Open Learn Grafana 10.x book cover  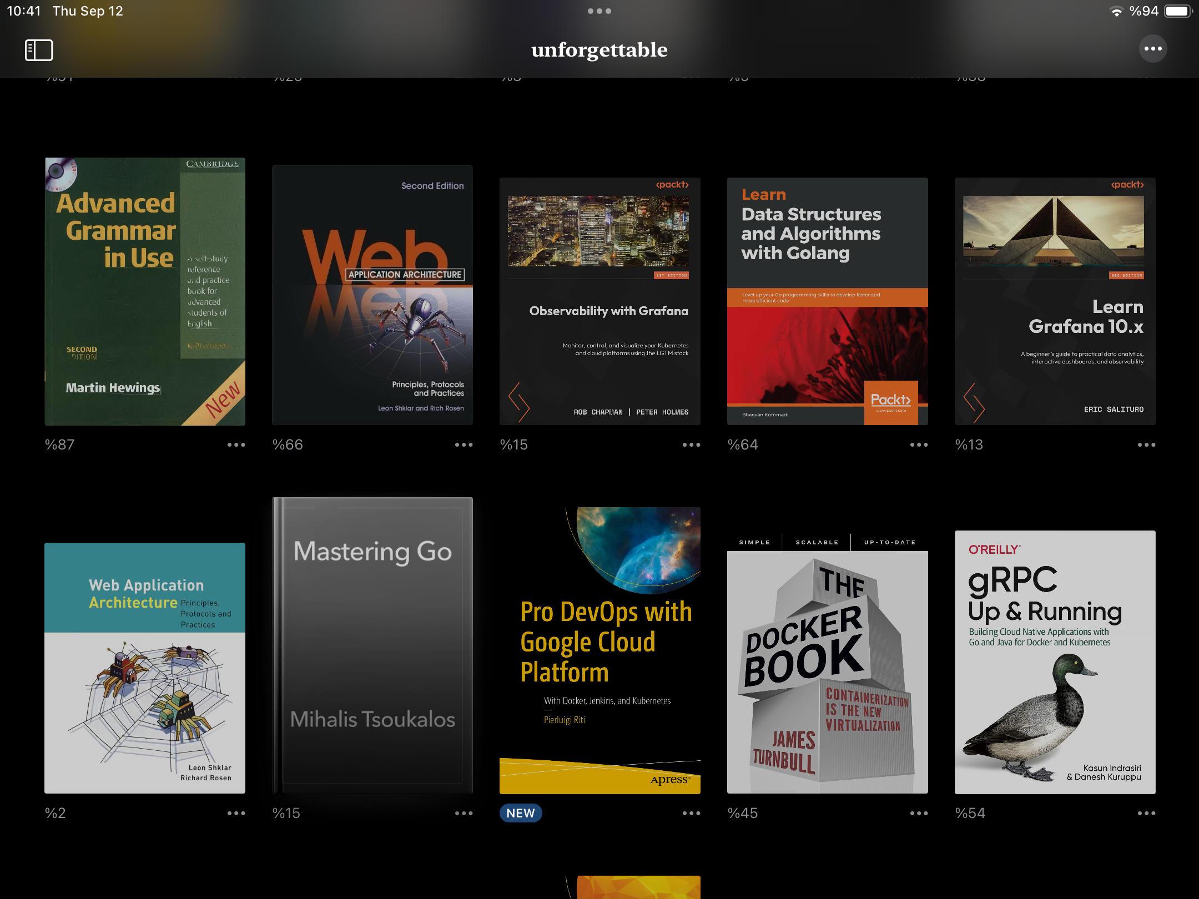1055,301
